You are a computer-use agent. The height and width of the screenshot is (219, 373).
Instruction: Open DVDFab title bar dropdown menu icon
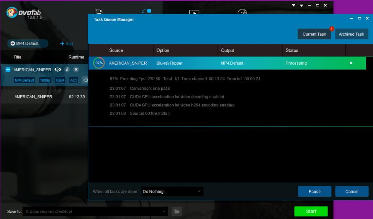(x=301, y=5)
